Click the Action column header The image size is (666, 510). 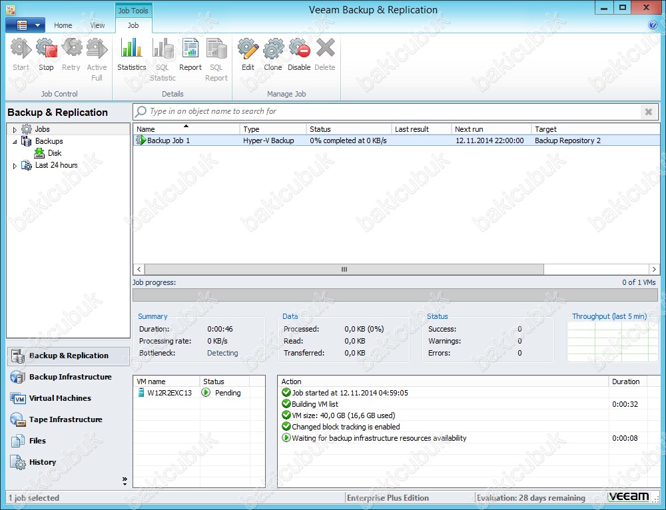tap(443, 382)
